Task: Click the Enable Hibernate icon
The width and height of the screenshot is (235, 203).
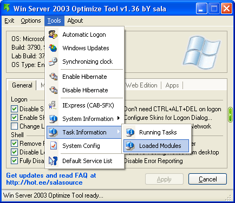Action: click(54, 77)
